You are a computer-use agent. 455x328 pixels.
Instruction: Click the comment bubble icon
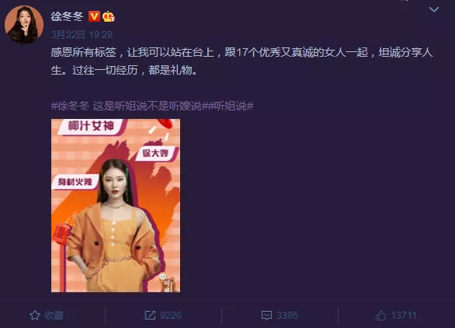coord(266,316)
